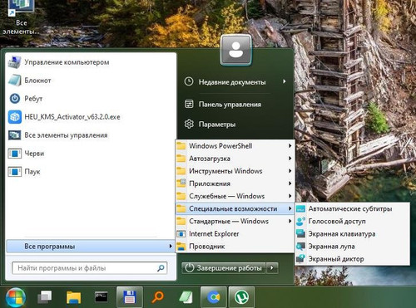Click the clock icon beside Недавние документы
This screenshot has width=416, height=308.
click(189, 81)
